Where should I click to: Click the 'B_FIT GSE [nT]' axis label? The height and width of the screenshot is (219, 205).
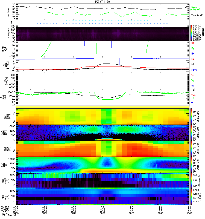point(5,49)
